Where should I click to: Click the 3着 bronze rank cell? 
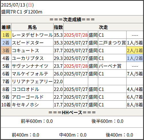coord(6,50)
